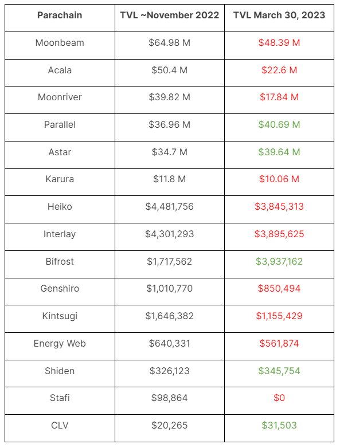The height and width of the screenshot is (448, 340).
Task: Click Acala's March value $22.6 M
Action: click(x=279, y=70)
